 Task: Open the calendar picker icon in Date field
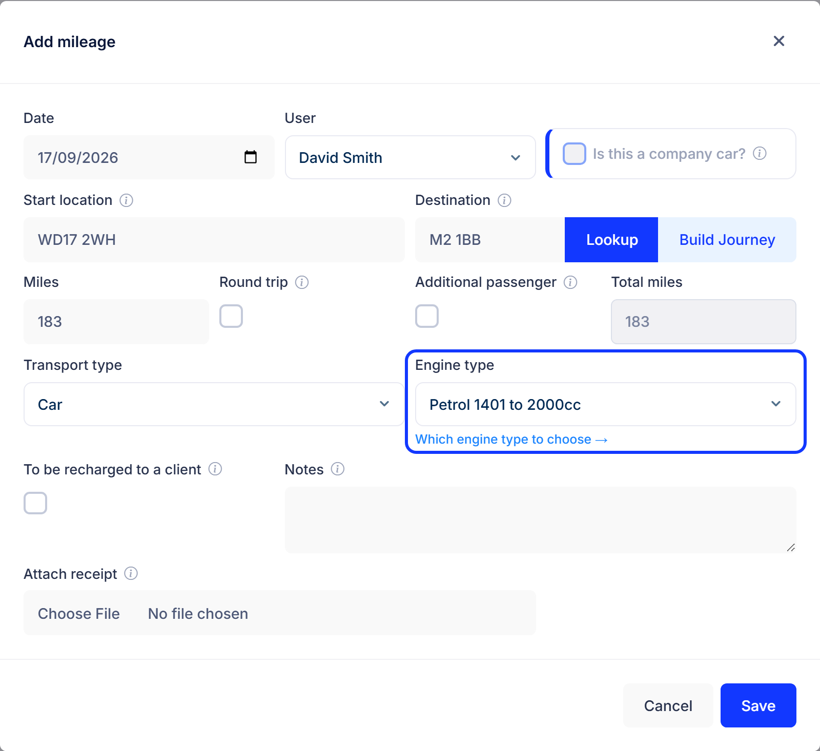(251, 157)
